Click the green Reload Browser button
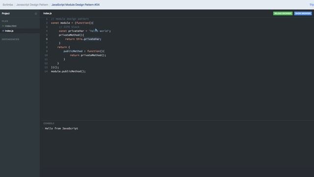Viewport: 314px width, 177px height. (283, 13)
